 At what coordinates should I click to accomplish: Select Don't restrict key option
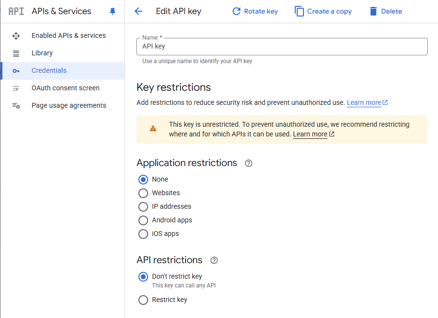click(x=143, y=277)
